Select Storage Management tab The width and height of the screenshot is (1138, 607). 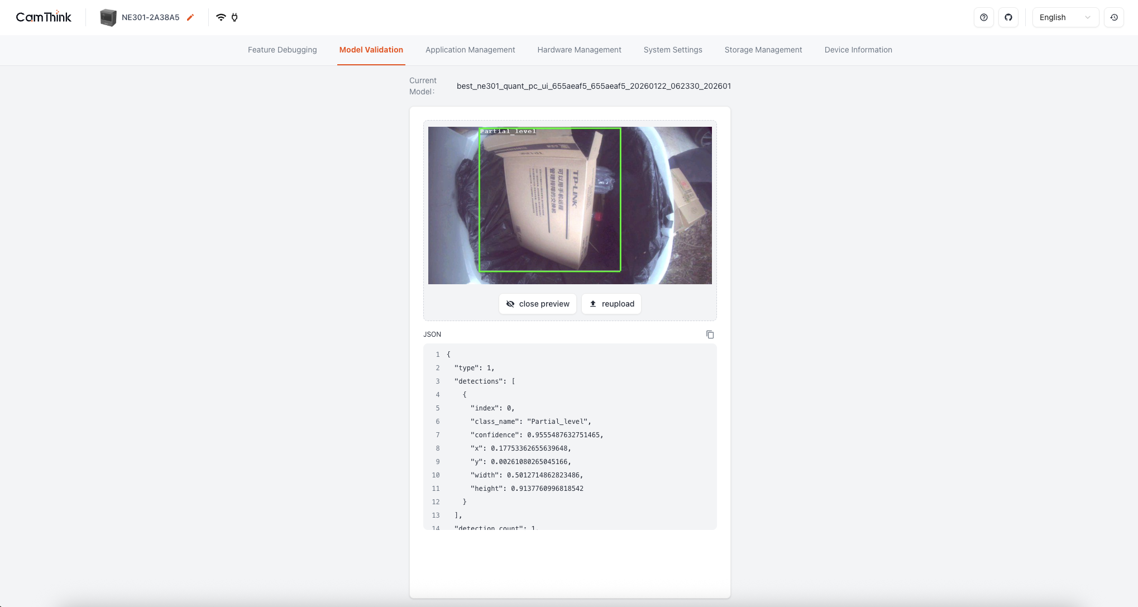pyautogui.click(x=763, y=50)
